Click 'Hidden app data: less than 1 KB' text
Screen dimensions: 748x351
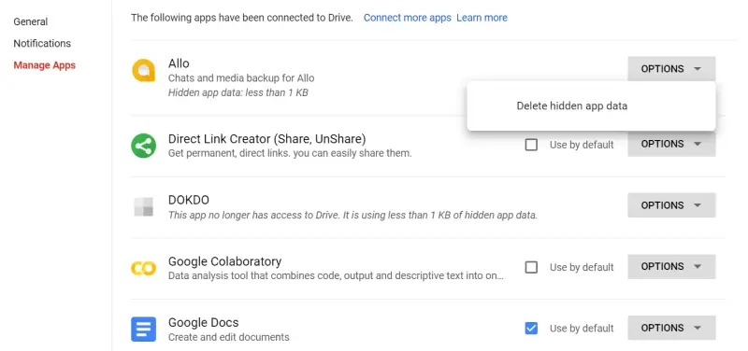[x=238, y=92]
